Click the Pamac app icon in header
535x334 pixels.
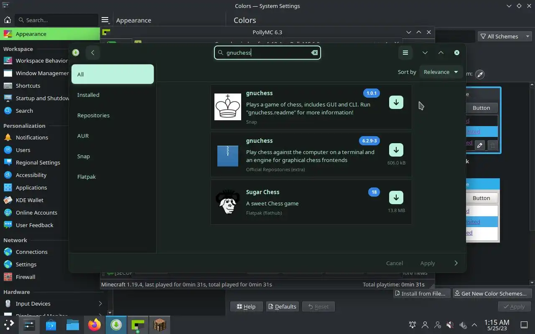pyautogui.click(x=76, y=53)
